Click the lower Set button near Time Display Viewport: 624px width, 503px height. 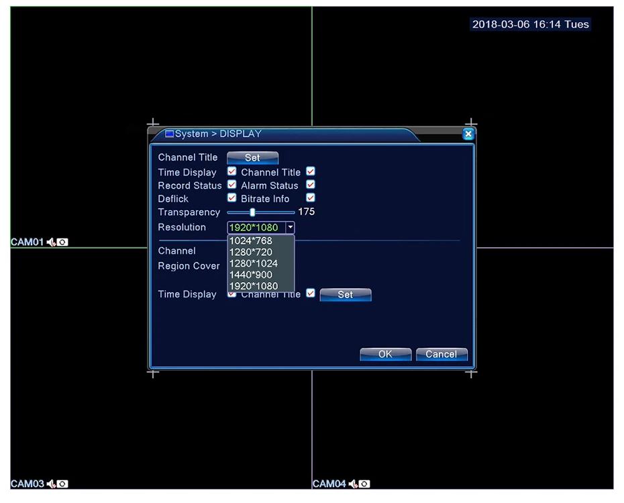coord(346,295)
